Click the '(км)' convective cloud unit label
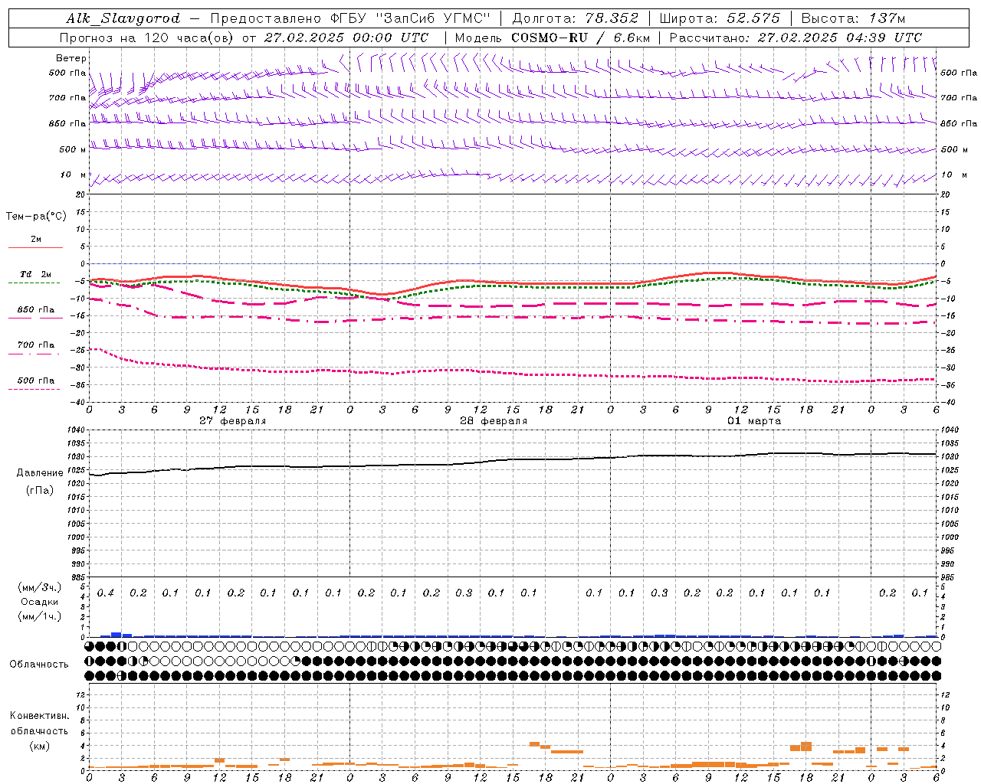Viewport: 981px width, 784px height. (39, 746)
